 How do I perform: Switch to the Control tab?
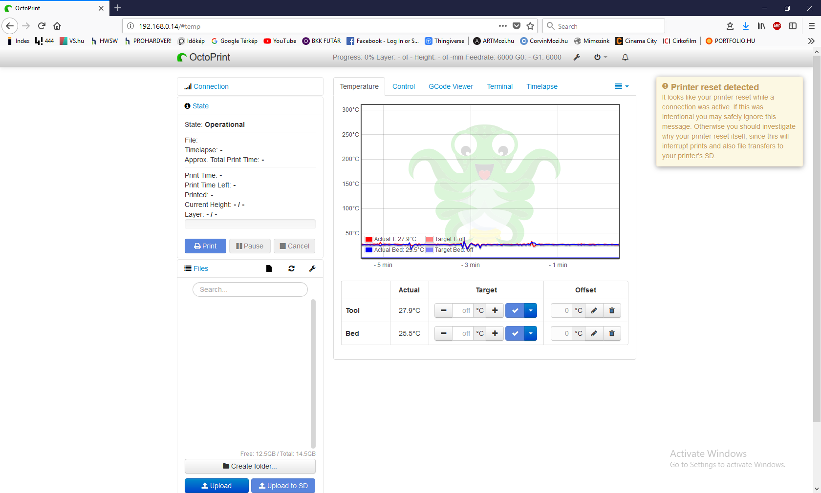(404, 86)
